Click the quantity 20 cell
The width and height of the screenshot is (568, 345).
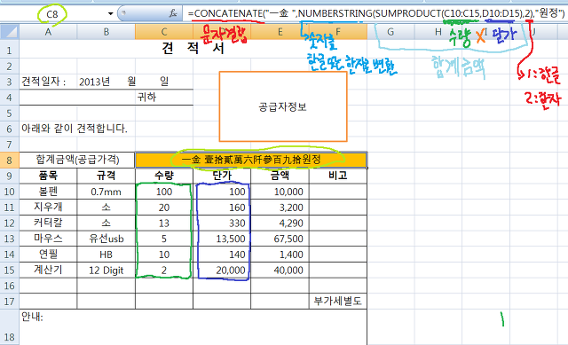tap(164, 207)
